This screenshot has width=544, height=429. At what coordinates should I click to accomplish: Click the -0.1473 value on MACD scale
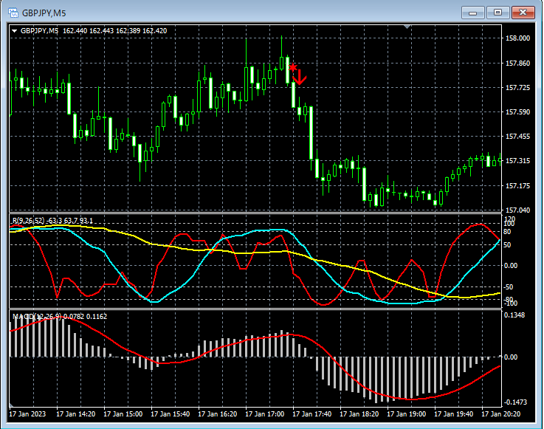click(x=515, y=402)
